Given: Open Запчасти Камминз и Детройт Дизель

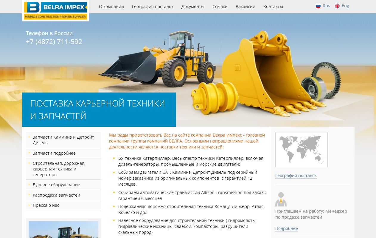Looking at the screenshot, I should 63,140.
